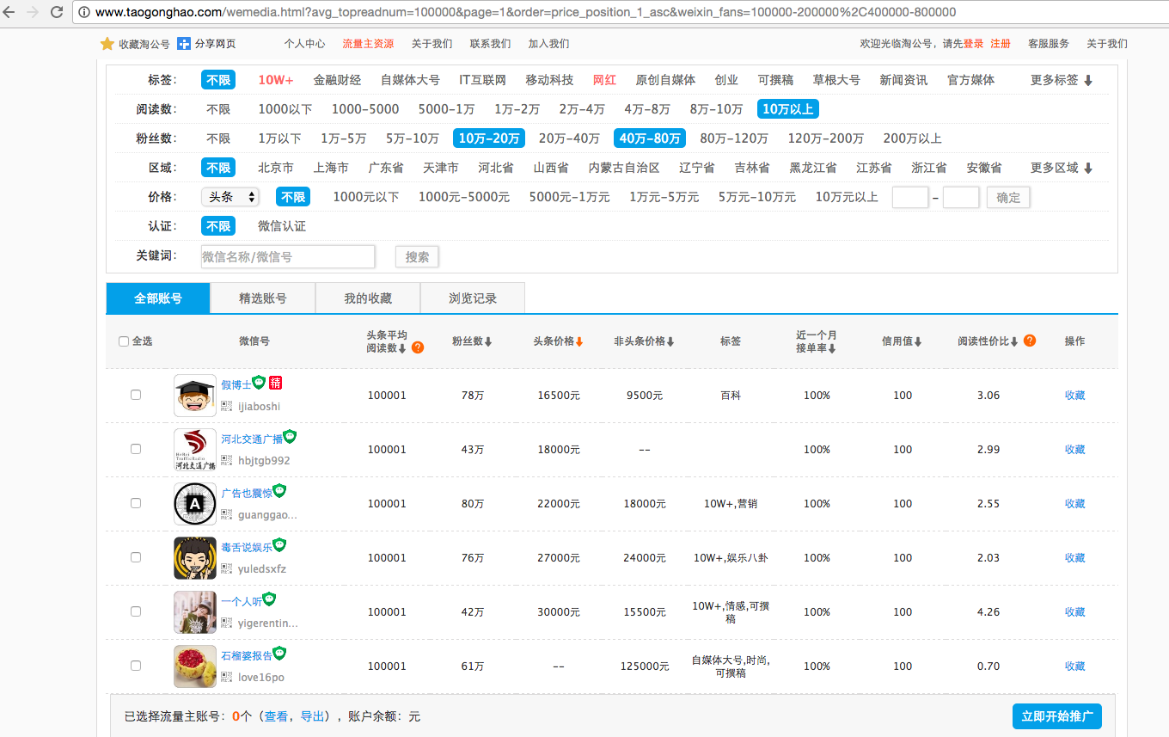Click the red 精 badge beside 假博士
This screenshot has width=1169, height=737.
(x=276, y=383)
